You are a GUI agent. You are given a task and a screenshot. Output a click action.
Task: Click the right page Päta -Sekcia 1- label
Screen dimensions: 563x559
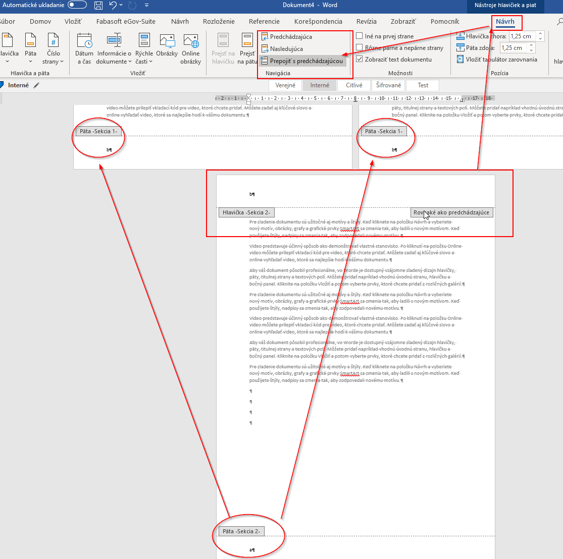pos(384,131)
